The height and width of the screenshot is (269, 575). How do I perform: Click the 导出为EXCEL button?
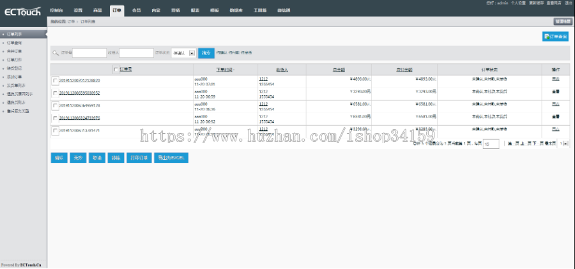(171, 158)
